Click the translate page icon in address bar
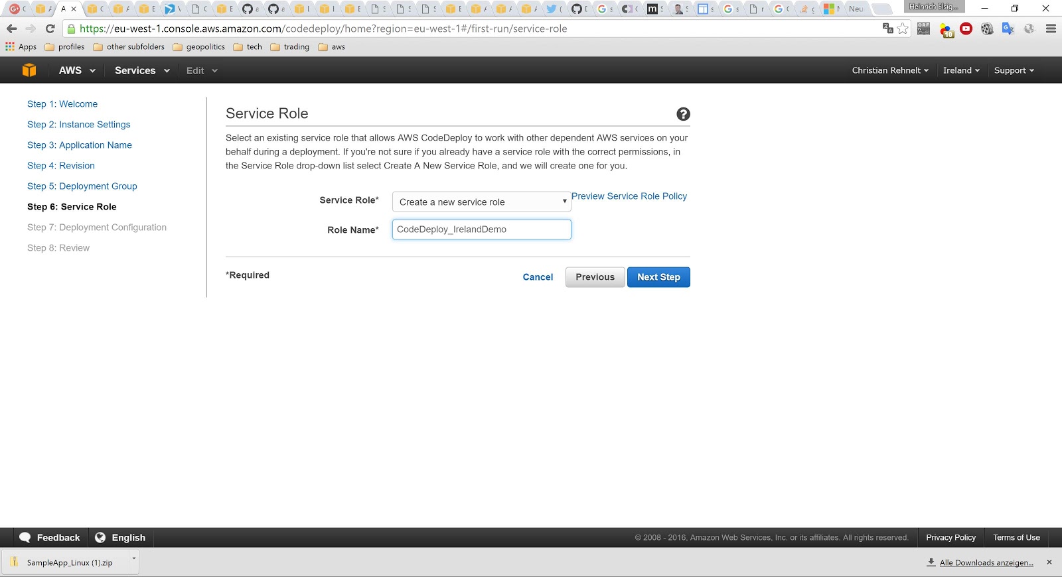 pos(888,29)
